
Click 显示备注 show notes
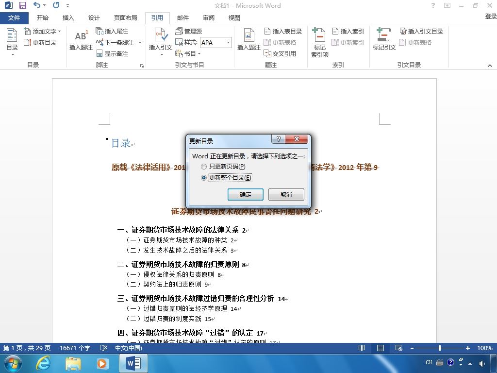112,53
